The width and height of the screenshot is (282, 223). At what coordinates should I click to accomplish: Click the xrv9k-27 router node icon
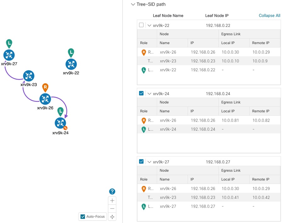[x=9, y=55]
